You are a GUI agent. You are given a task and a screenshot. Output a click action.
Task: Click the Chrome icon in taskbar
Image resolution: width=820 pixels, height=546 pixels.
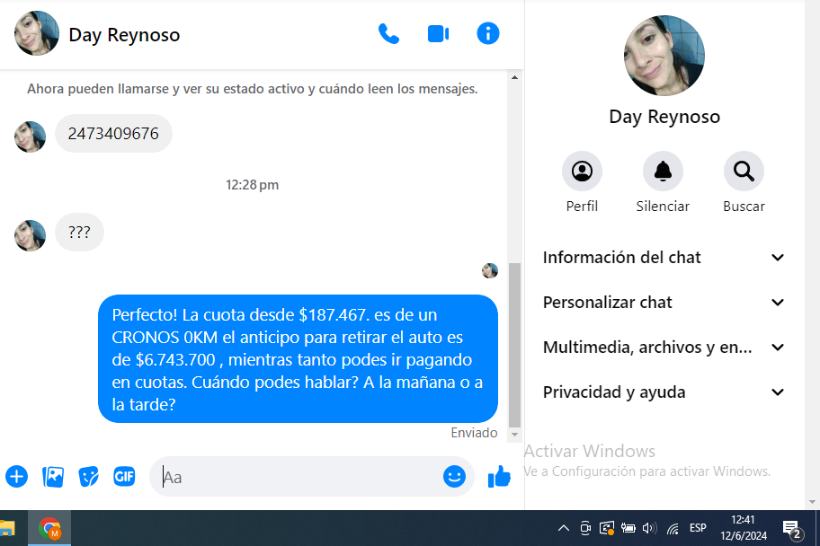pos(49,528)
